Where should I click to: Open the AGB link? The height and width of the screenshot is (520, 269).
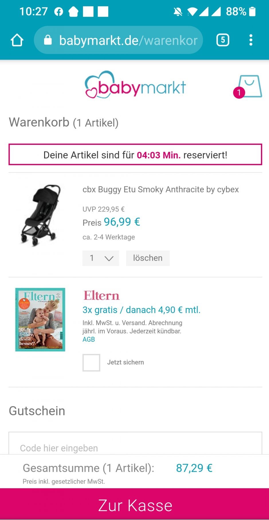point(89,339)
